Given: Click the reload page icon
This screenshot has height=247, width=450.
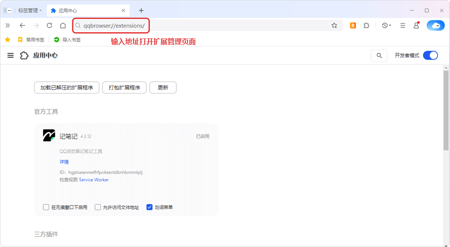Looking at the screenshot, I should point(50,26).
